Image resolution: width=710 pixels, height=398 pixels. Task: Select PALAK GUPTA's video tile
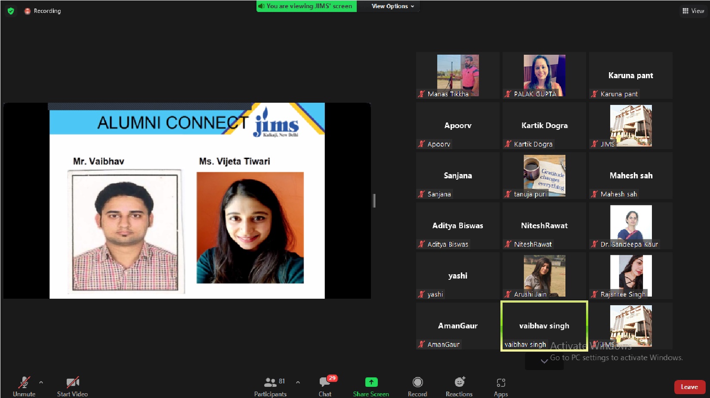point(544,75)
